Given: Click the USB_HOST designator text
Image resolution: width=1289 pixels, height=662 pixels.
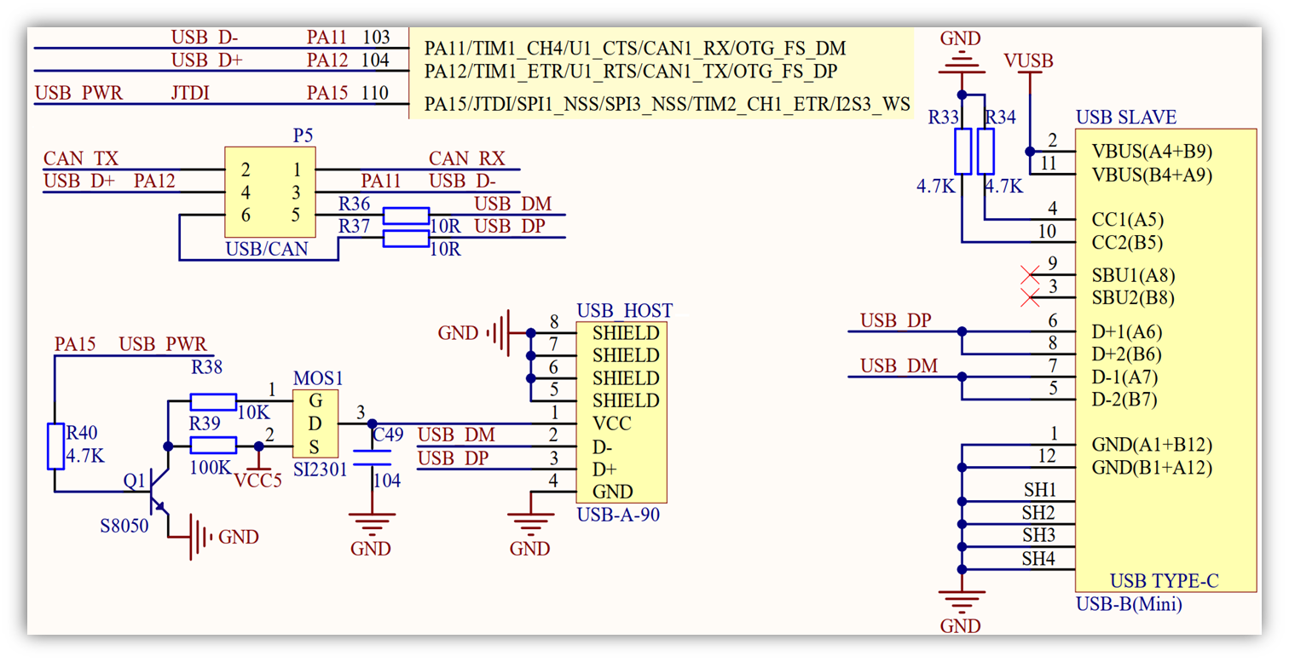Looking at the screenshot, I should coord(625,311).
